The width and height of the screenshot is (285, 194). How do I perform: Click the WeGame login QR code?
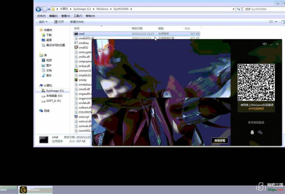(256, 82)
